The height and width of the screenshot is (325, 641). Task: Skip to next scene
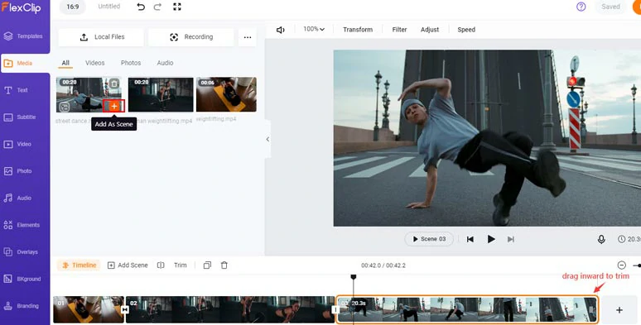click(511, 239)
